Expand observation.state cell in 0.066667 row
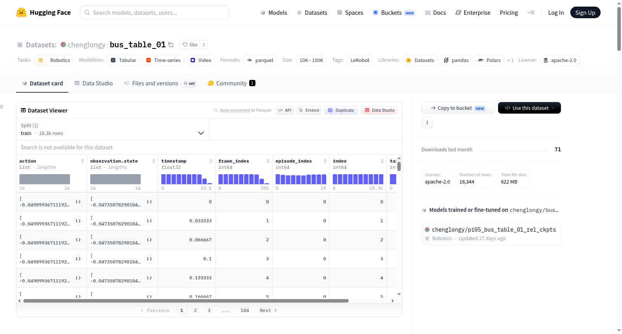The height and width of the screenshot is (334, 622). (x=149, y=240)
